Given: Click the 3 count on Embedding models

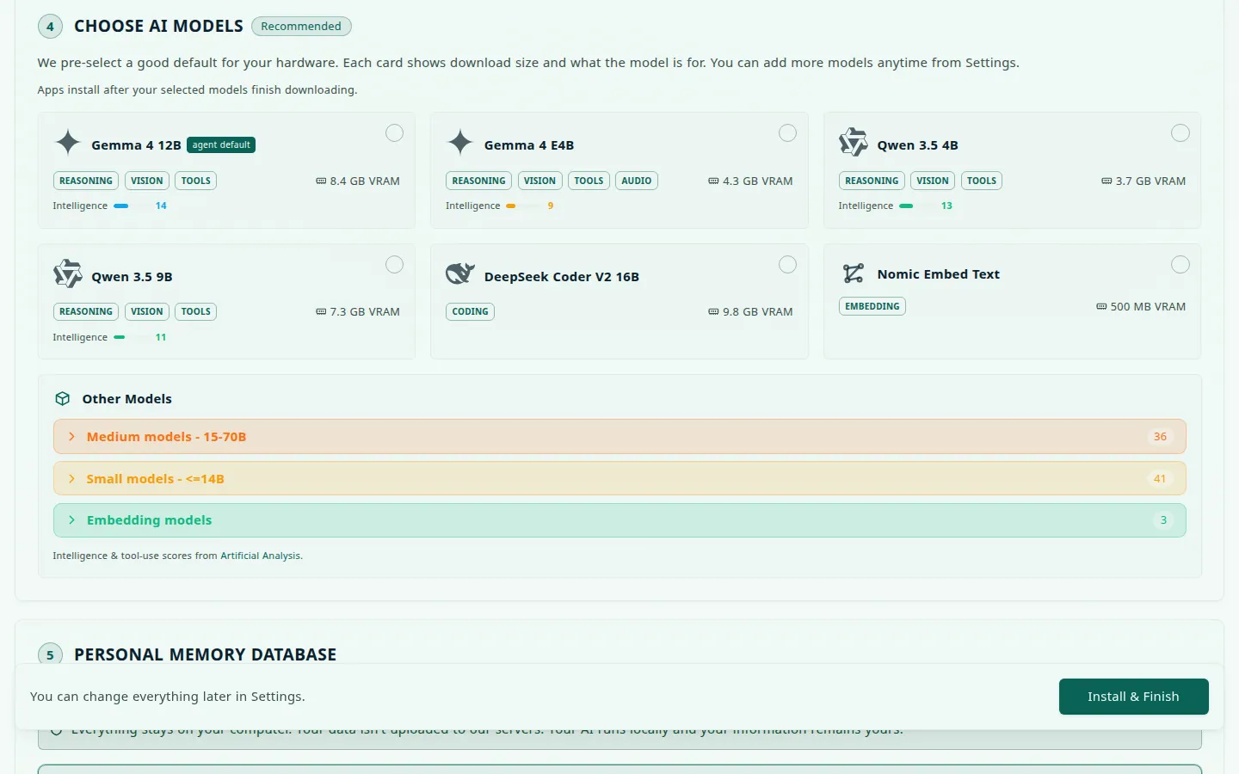Looking at the screenshot, I should coord(1163,520).
